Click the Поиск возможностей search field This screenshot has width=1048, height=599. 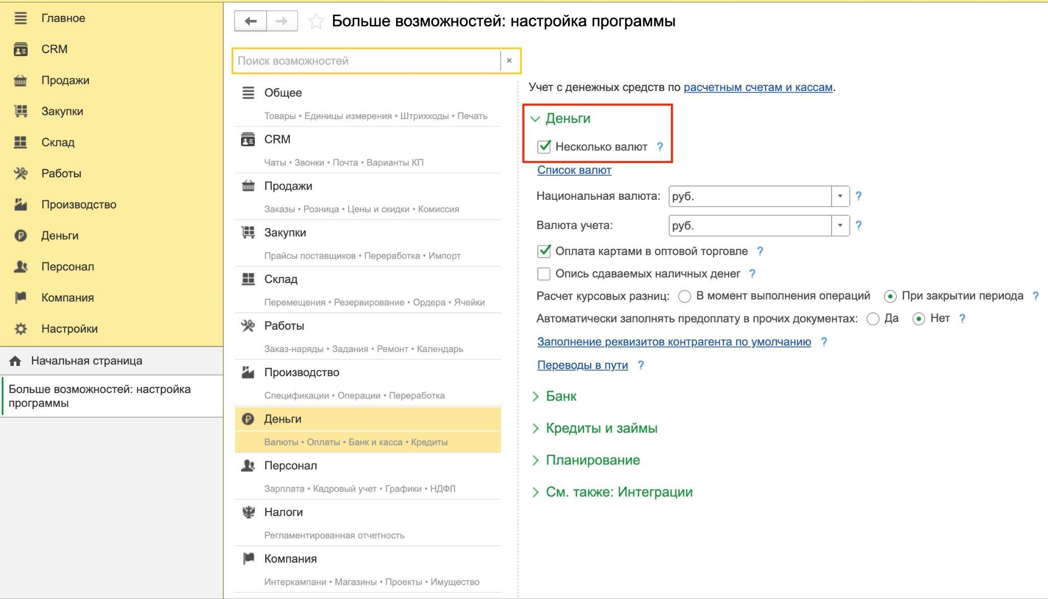click(x=367, y=61)
